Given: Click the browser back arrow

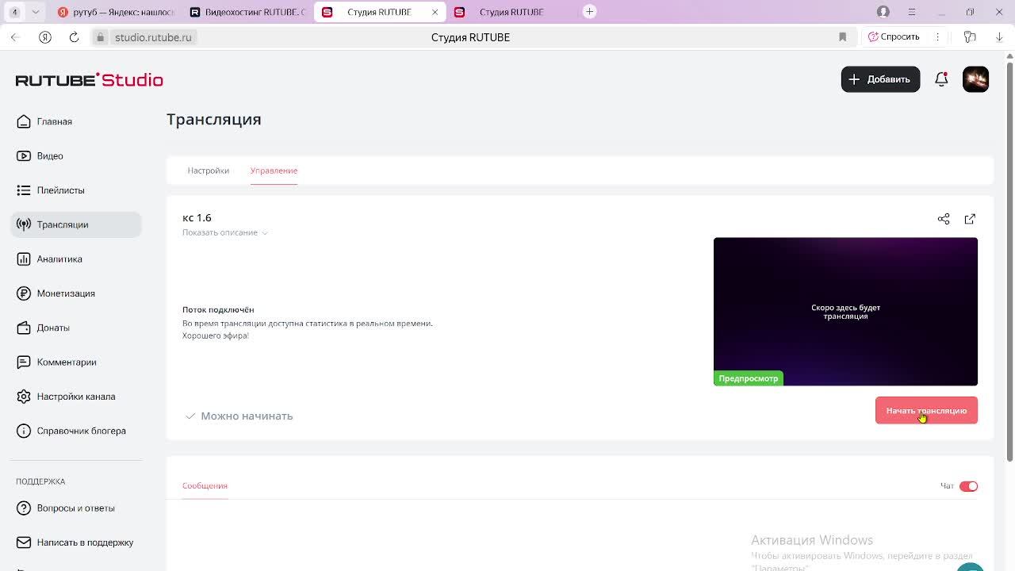Looking at the screenshot, I should [15, 37].
